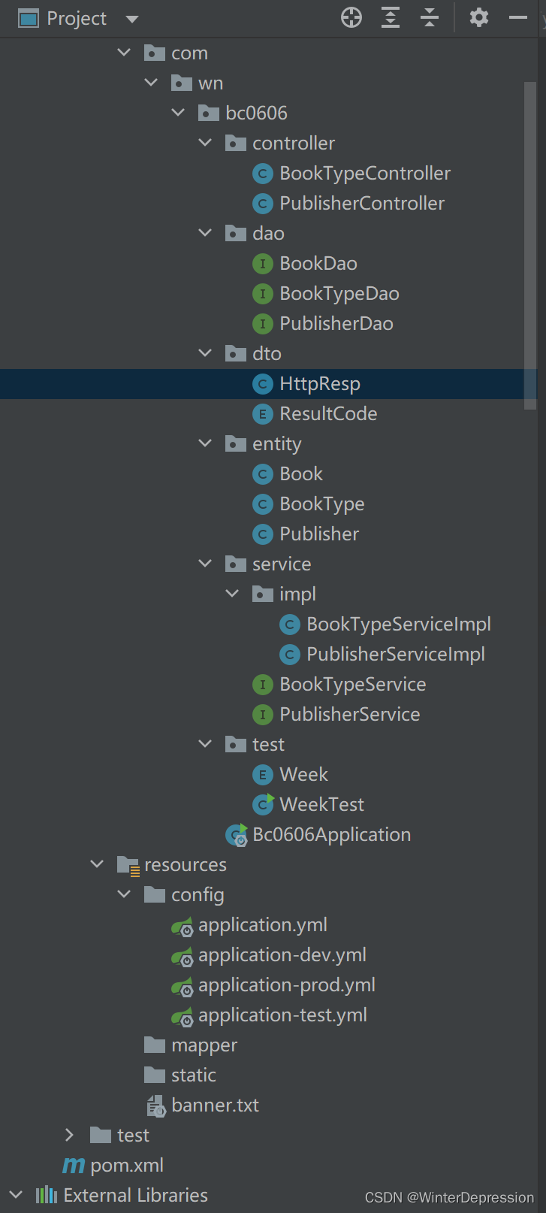Viewport: 546px width, 1213px height.
Task: Open the application-prod.yml config file
Action: click(x=285, y=985)
